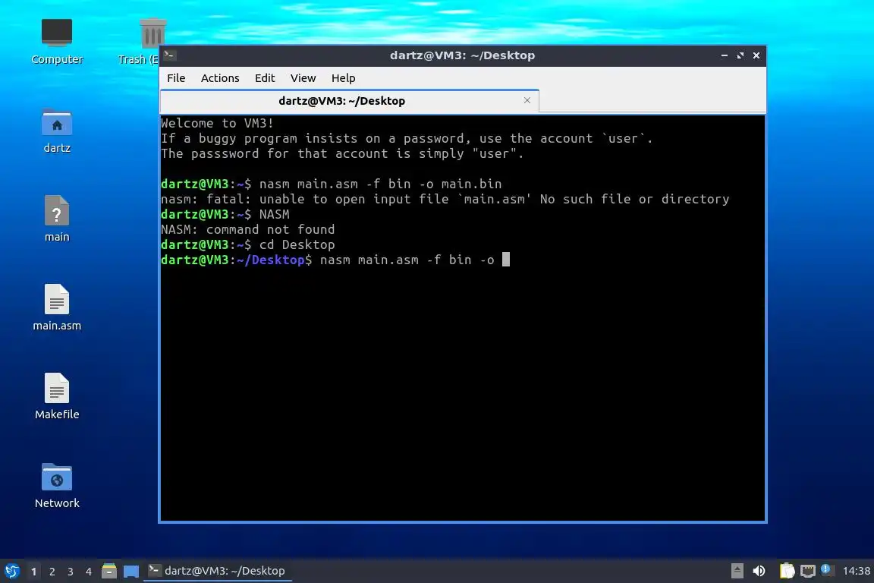Click the 'Welcome to VM3!' line
The image size is (874, 583).
point(218,123)
